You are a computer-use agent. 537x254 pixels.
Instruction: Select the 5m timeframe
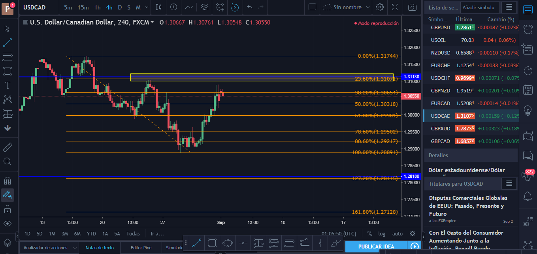click(68, 7)
